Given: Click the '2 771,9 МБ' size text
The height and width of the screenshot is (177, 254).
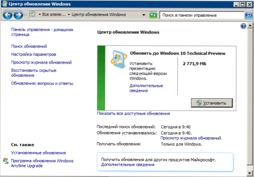Looking at the screenshot, I should (195, 64).
